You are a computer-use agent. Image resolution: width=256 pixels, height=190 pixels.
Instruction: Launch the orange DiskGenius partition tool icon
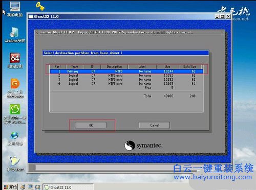(15, 88)
